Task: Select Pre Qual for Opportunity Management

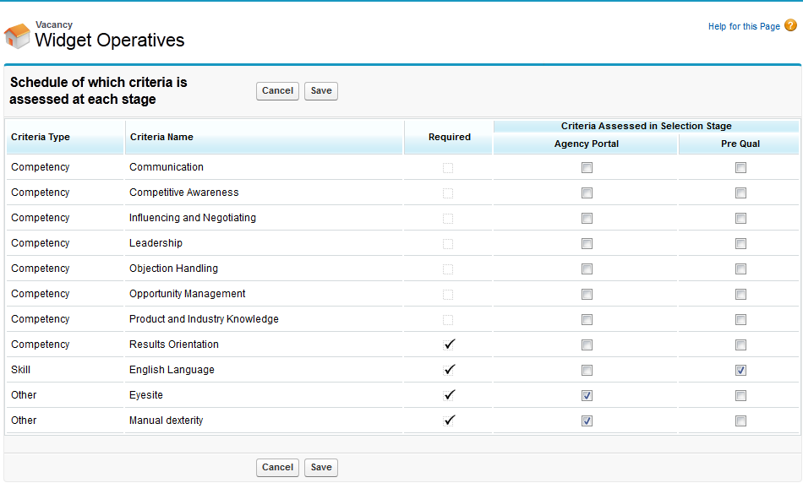Action: [740, 294]
